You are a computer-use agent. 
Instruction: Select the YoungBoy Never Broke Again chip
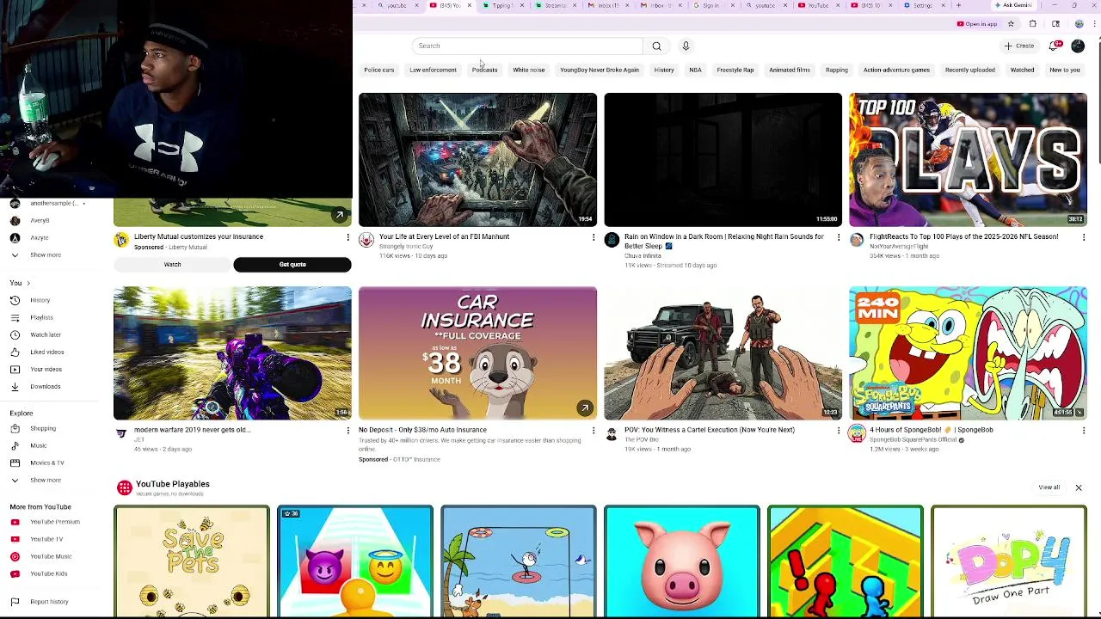click(x=600, y=70)
